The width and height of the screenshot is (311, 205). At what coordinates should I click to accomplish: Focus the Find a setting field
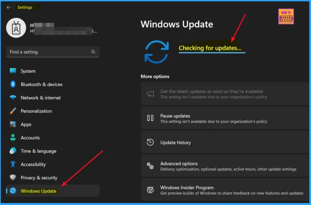point(53,52)
